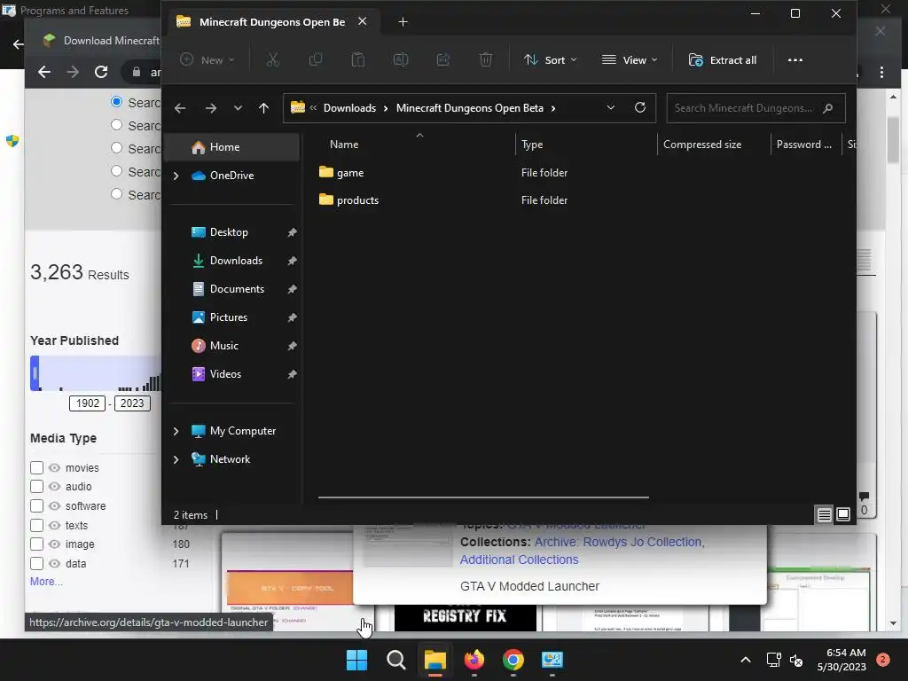Viewport: 908px width, 681px height.
Task: Toggle the eye icon beside software
Action: coord(54,505)
